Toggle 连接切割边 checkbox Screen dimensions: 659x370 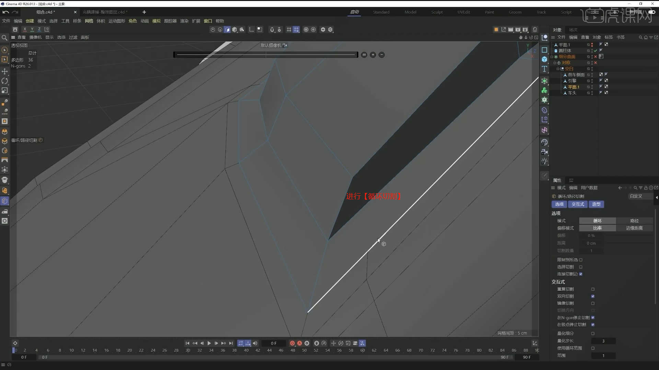coord(581,274)
